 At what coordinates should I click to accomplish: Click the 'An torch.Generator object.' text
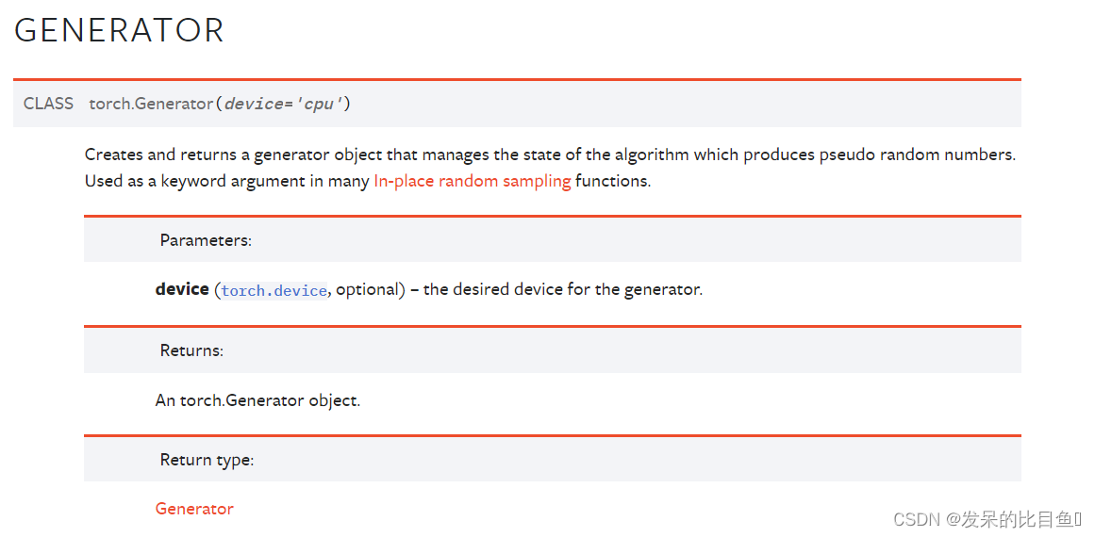coord(257,400)
